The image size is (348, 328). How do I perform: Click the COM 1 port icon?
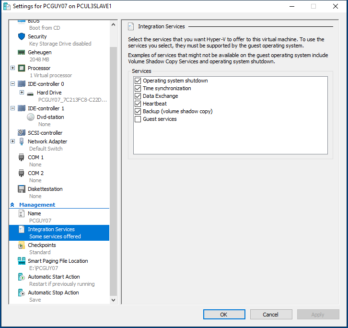21,157
